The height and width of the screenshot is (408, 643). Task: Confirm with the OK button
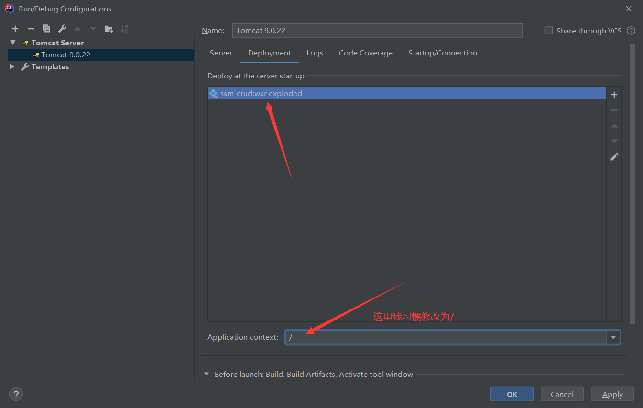[512, 394]
